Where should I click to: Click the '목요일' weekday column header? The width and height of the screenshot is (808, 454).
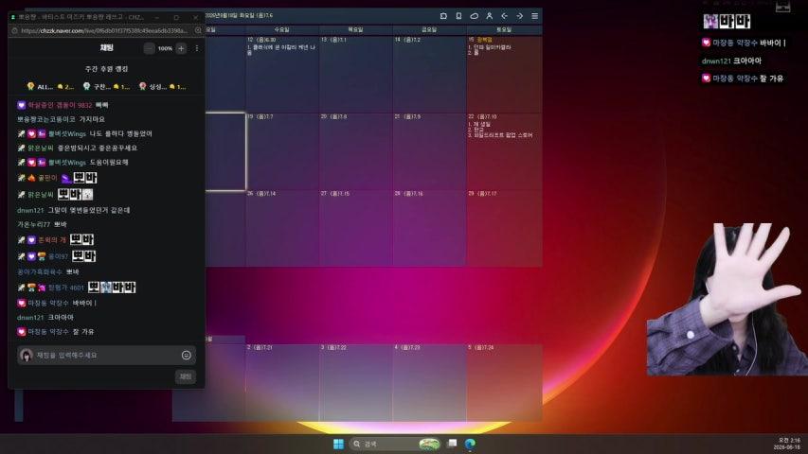click(x=356, y=30)
